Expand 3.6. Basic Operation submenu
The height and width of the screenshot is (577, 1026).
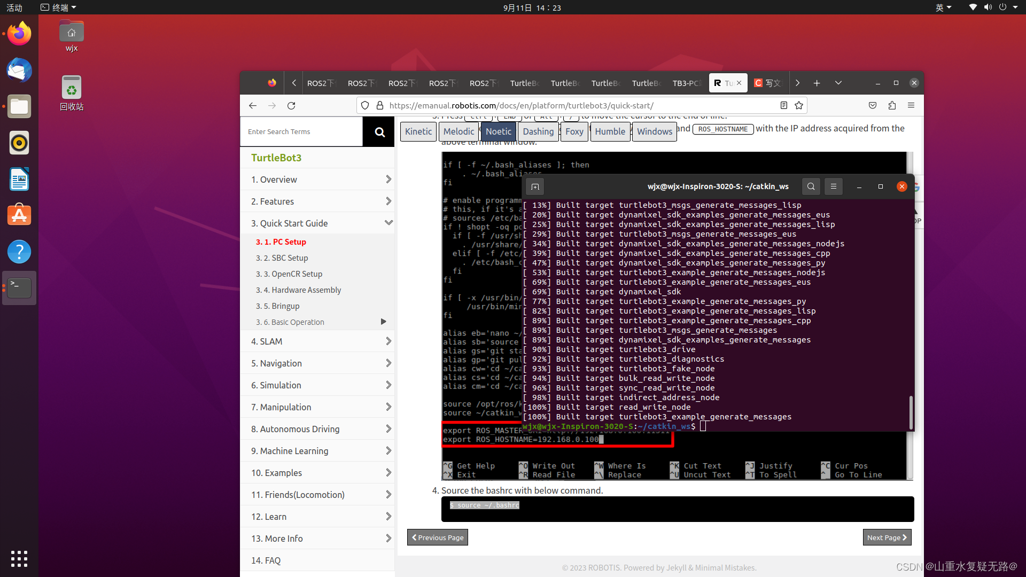[383, 322]
